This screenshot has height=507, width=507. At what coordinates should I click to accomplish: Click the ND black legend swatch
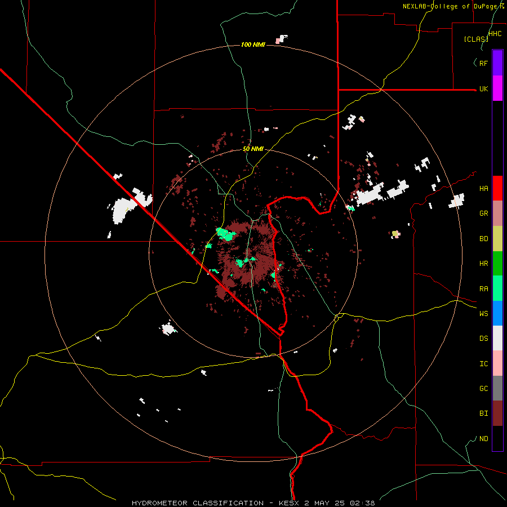tap(497, 438)
